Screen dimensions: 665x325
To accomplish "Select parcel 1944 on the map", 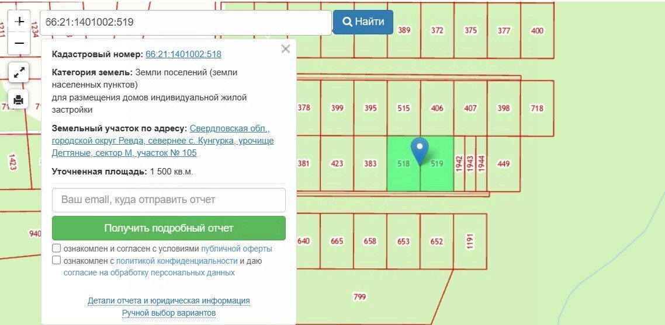I will tap(482, 163).
